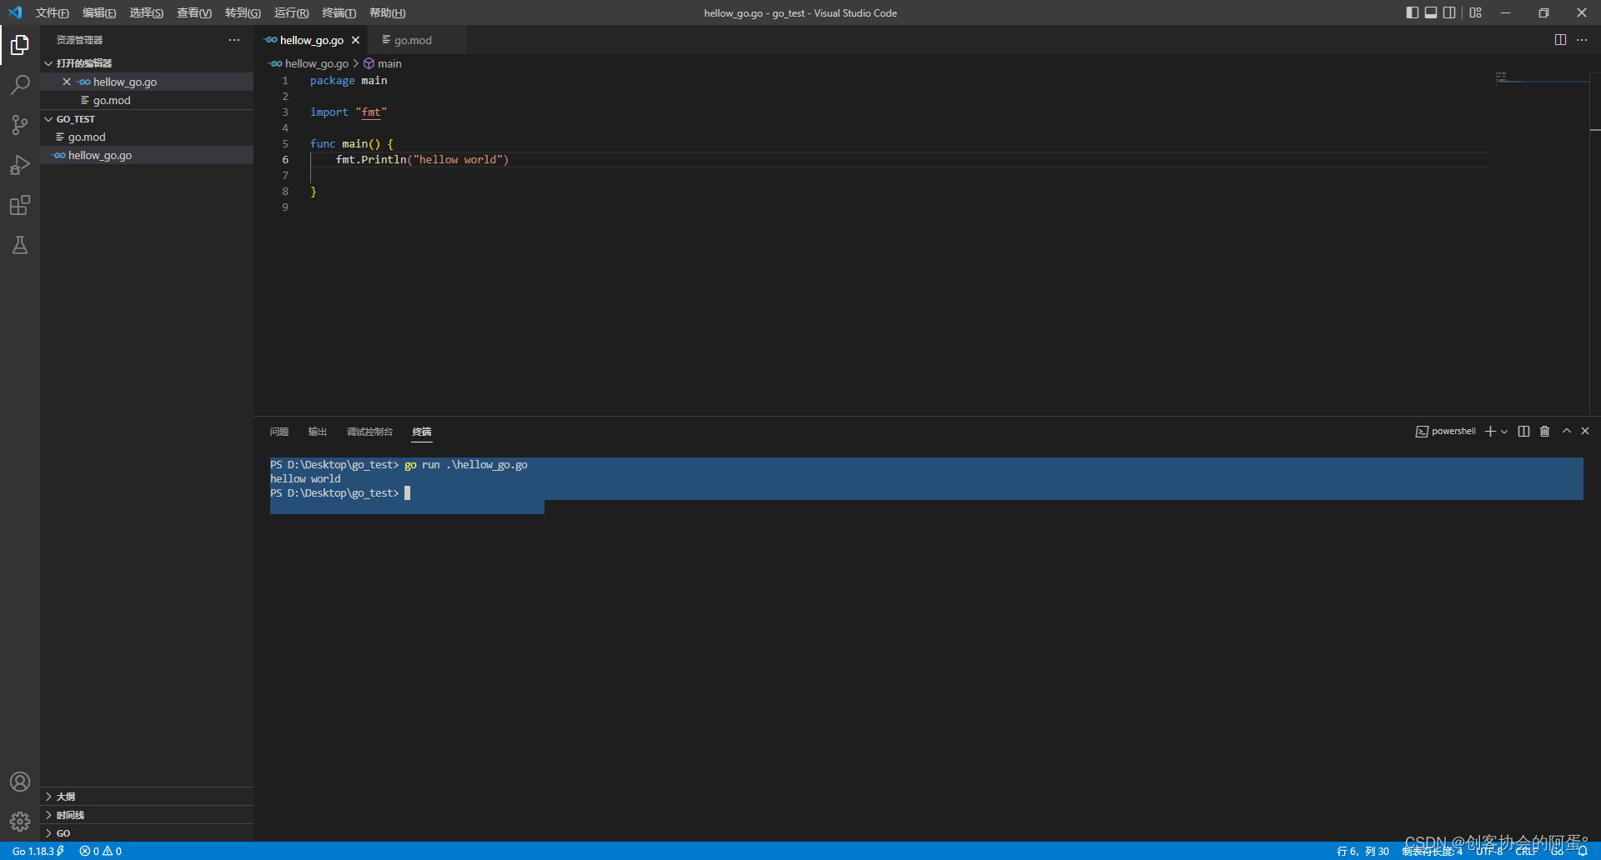
Task: Click line number 6 in gutter
Action: (x=285, y=159)
